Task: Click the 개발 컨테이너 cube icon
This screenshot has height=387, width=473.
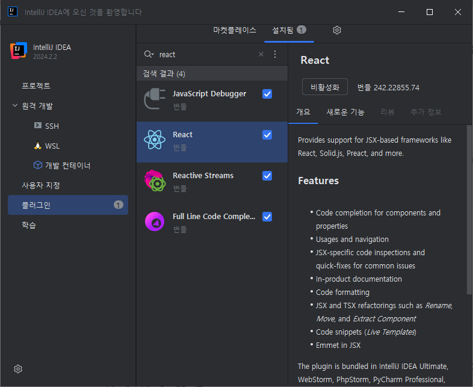Action: tap(38, 165)
